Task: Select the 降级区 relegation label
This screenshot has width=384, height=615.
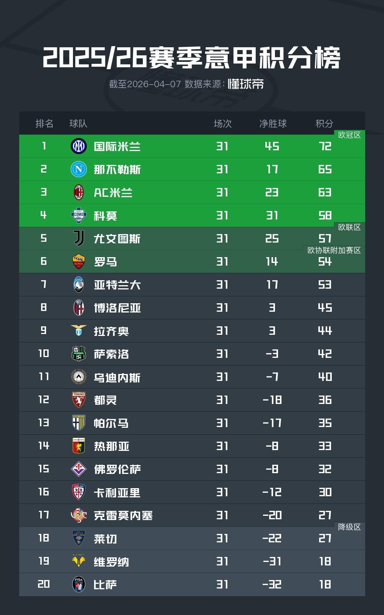Action: (349, 527)
